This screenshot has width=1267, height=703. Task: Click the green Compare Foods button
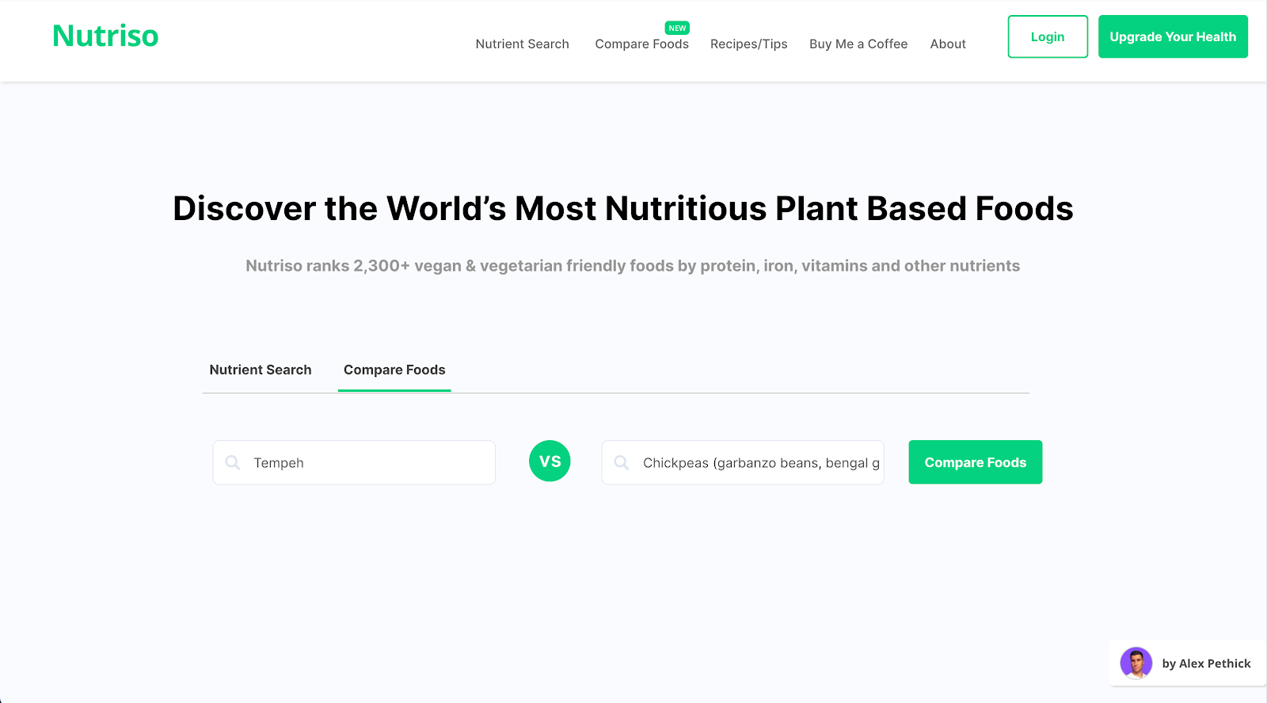(976, 462)
